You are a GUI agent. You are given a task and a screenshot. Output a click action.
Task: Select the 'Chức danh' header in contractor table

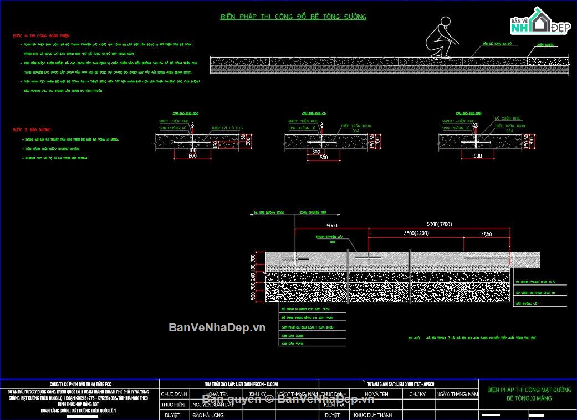[173, 394]
